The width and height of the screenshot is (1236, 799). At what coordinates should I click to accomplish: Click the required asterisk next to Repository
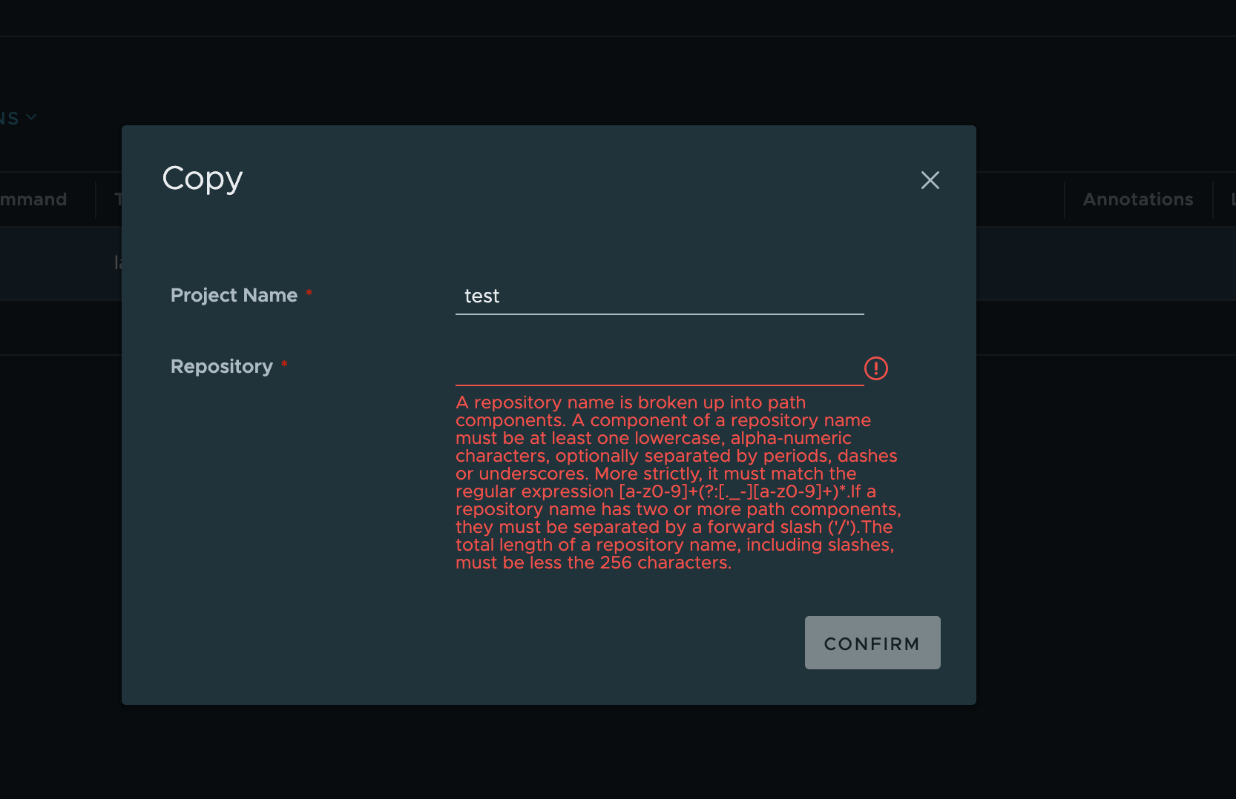pos(284,363)
